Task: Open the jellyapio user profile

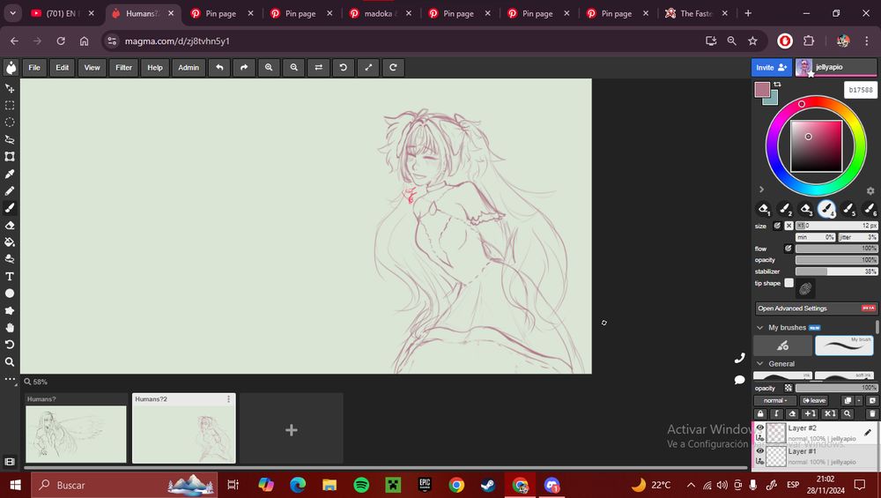Action: point(835,68)
